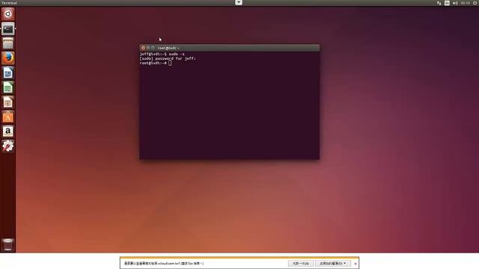Dismiss the bottom notification bar with X
The image size is (479, 269).
(356, 264)
